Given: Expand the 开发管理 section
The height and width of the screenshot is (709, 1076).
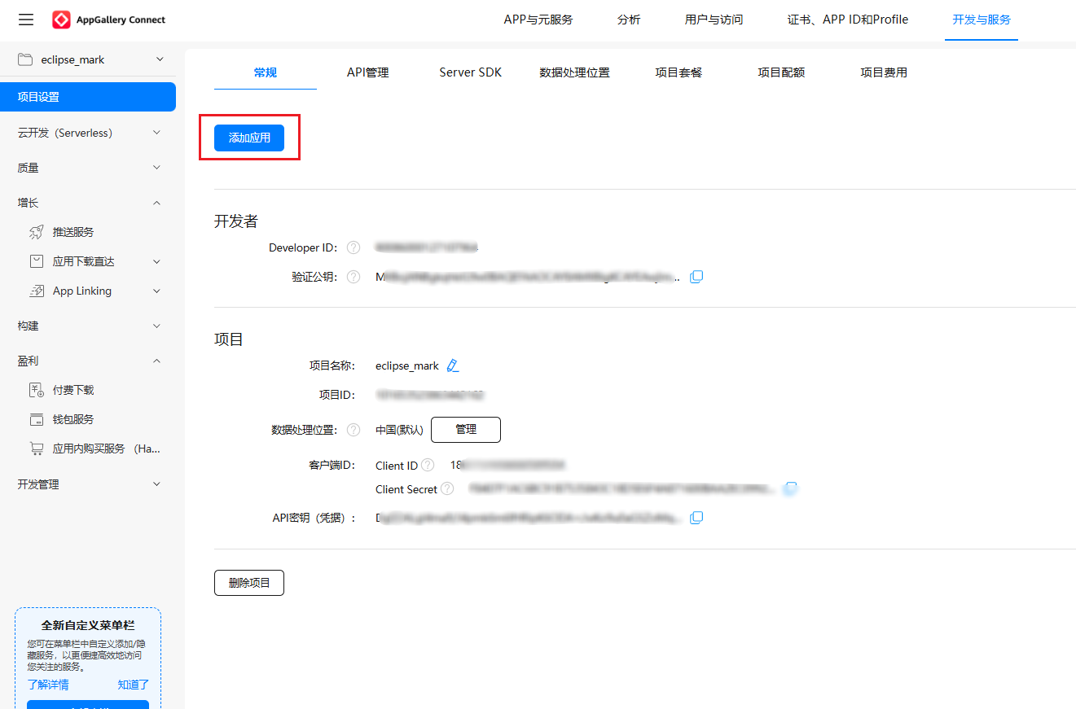Looking at the screenshot, I should pyautogui.click(x=157, y=484).
